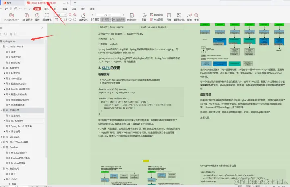Image resolution: width=290 pixels, height=187 pixels.
Task: Open the PDF to image converter
Action: (x=27, y=17)
